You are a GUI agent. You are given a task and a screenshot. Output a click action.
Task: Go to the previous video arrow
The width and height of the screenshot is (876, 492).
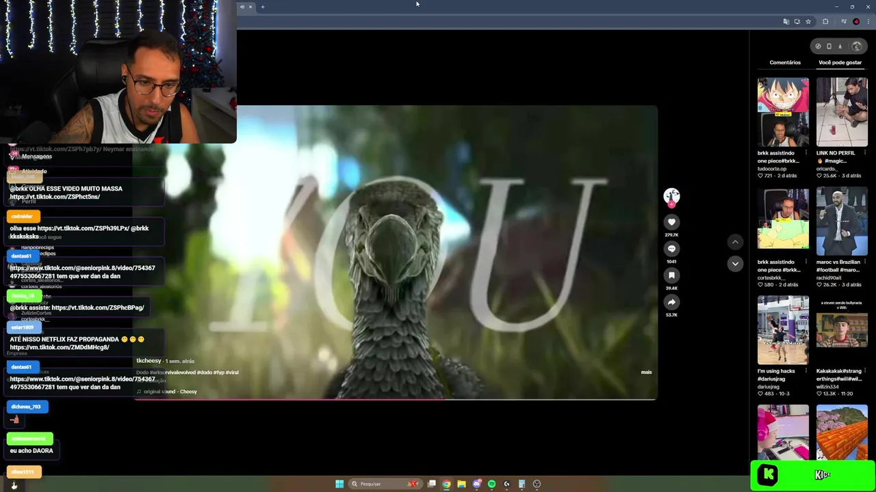pos(735,242)
